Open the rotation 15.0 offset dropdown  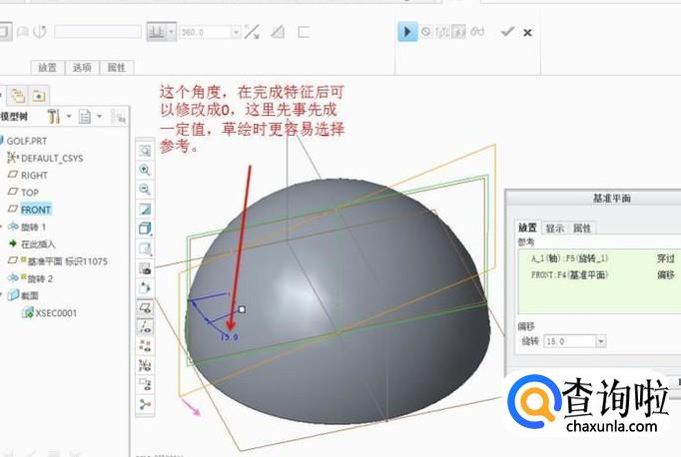[600, 341]
